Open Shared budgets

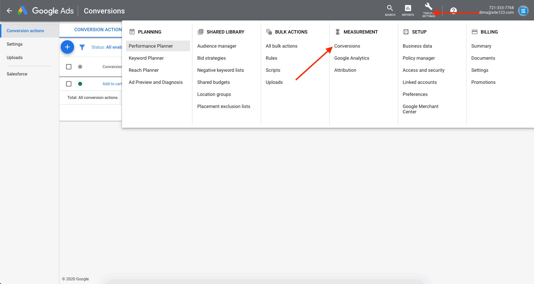tap(214, 82)
